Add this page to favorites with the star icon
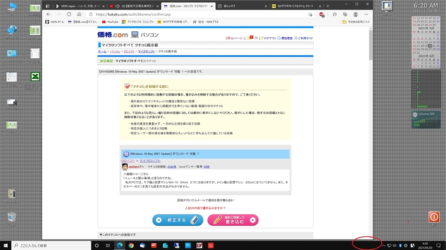The height and width of the screenshot is (250, 446). [x=310, y=14]
